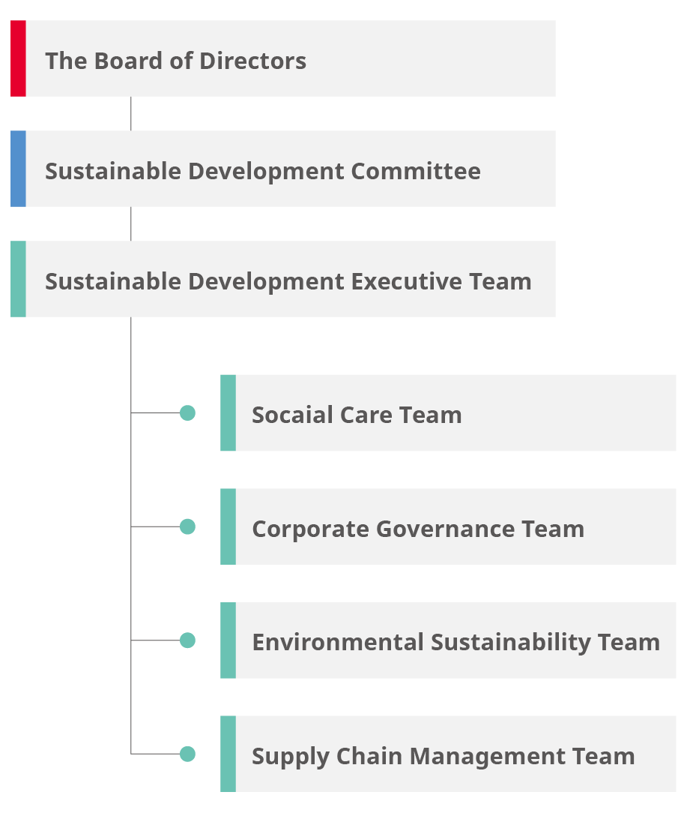Screen dimensions: 687x813
Task: Choose Environmental Sustainability Team box
Action: click(448, 640)
